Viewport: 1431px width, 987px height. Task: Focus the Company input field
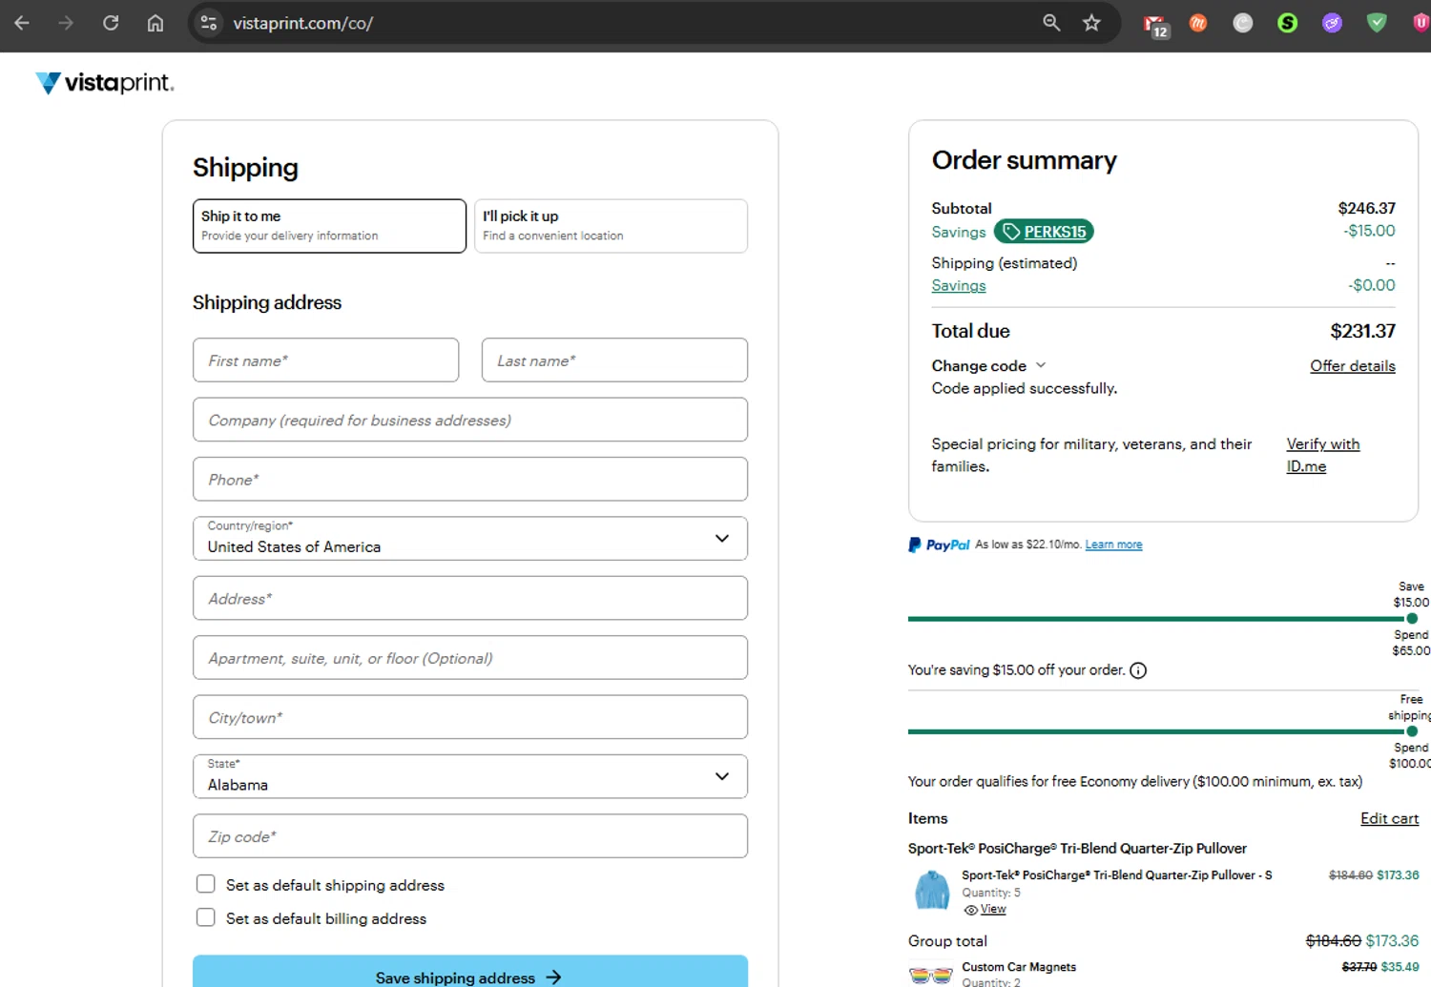[470, 420]
